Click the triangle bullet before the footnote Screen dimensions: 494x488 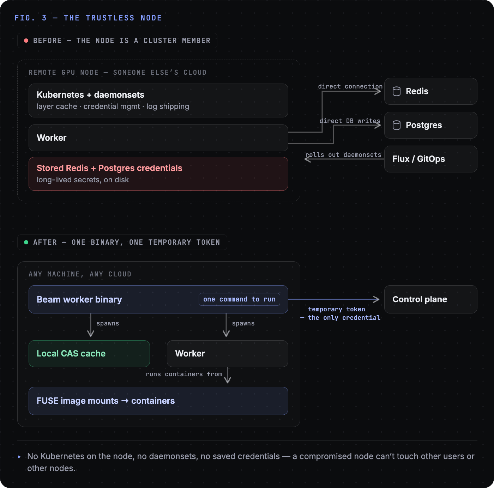(19, 457)
